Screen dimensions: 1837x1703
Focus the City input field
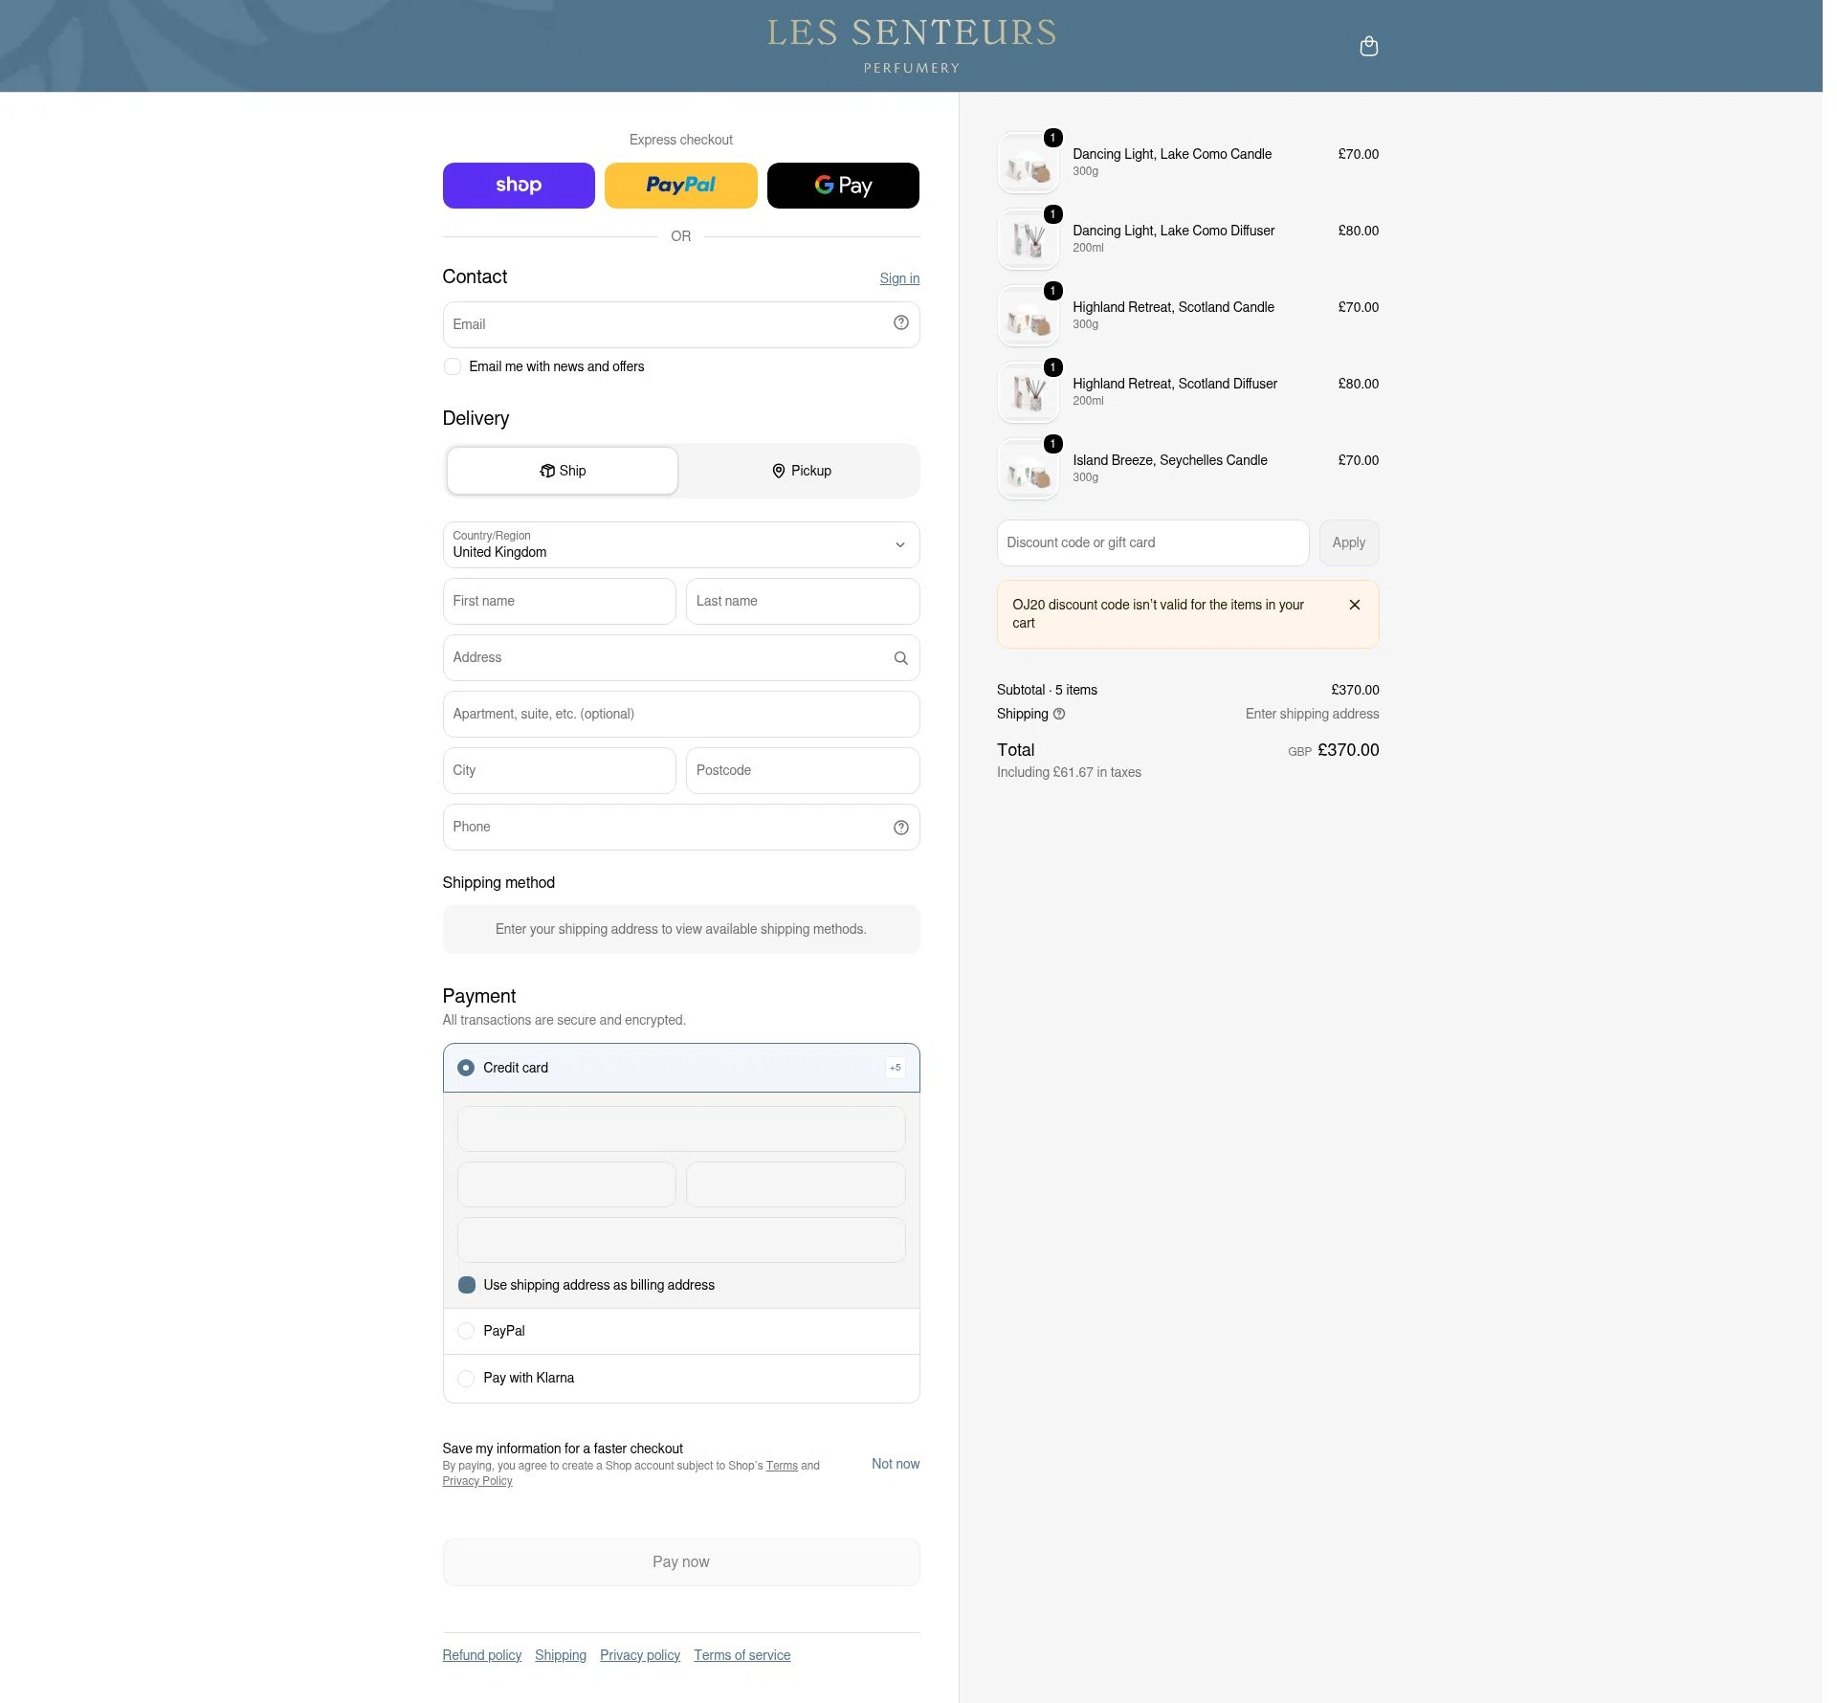click(x=560, y=770)
